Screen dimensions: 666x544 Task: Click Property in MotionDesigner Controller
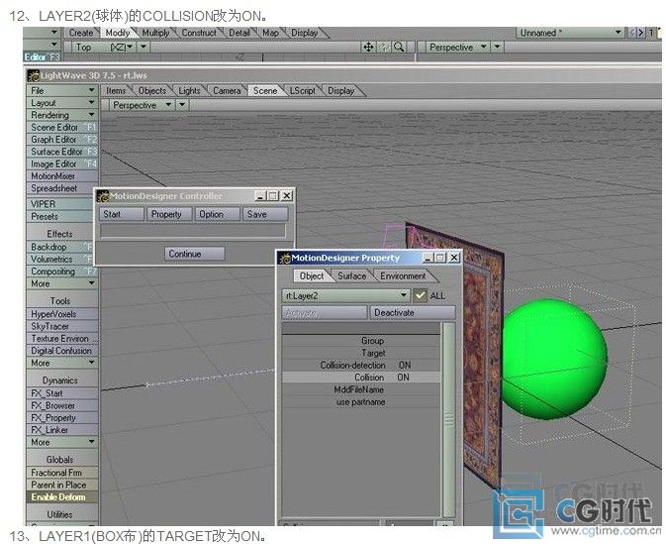pos(169,214)
